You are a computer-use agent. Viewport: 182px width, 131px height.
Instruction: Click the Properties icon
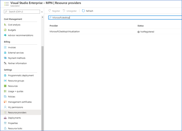click(x=5, y=123)
